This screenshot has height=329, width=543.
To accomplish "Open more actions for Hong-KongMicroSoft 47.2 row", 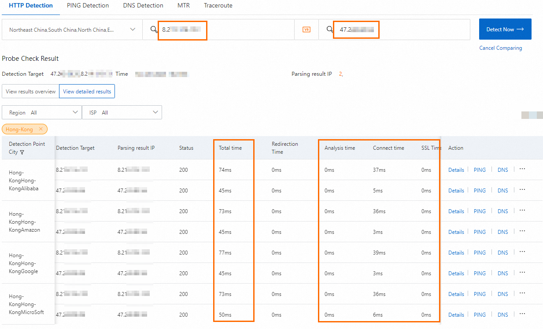I will click(522, 314).
